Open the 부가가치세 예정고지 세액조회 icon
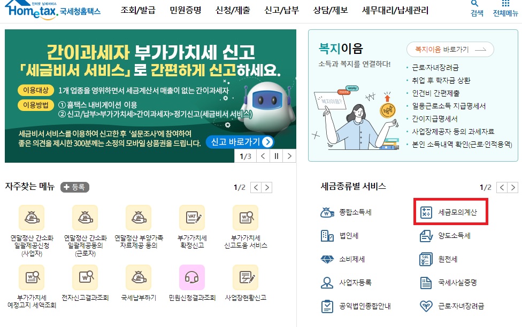Viewport: 522px width, 327px height. 32,277
